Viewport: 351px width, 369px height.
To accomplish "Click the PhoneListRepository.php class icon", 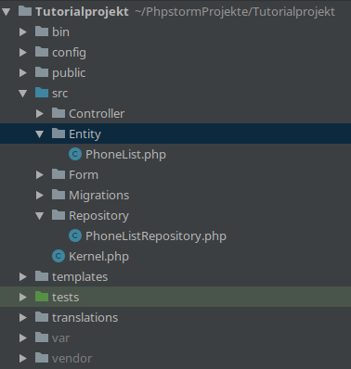I will [x=75, y=235].
